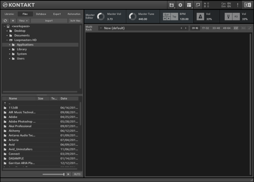Click the Native Instruments NI logo

[x=248, y=5]
